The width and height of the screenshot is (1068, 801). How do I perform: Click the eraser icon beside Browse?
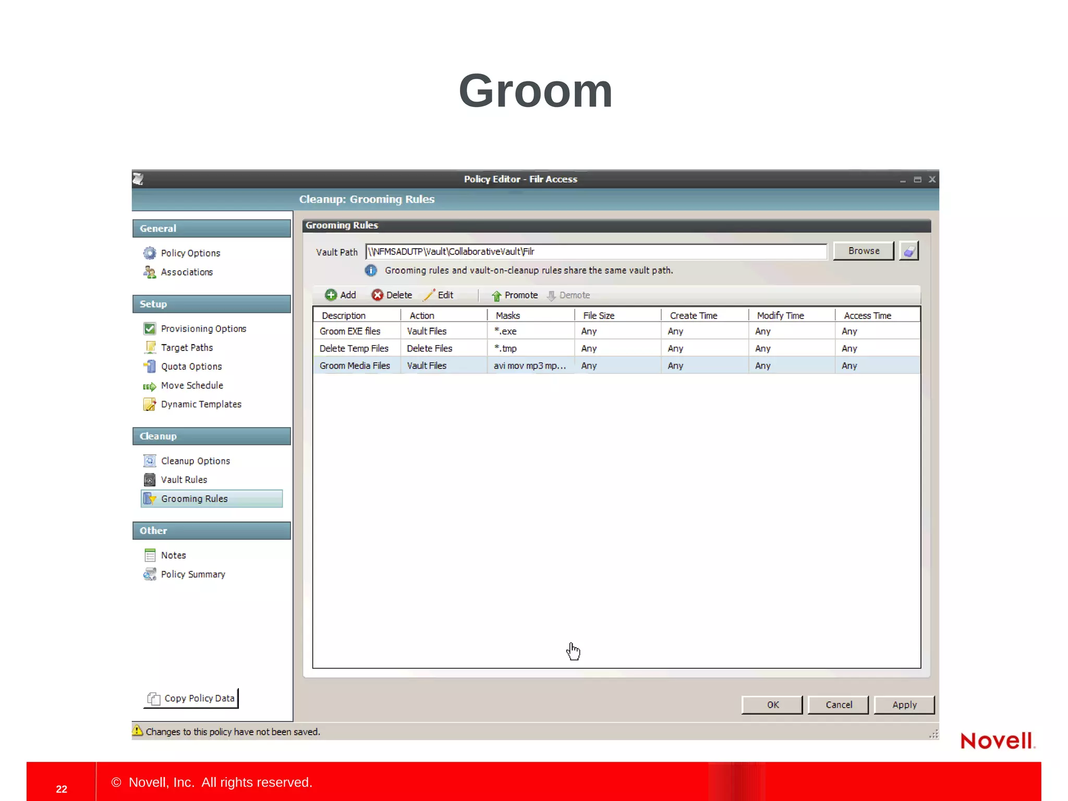click(908, 251)
